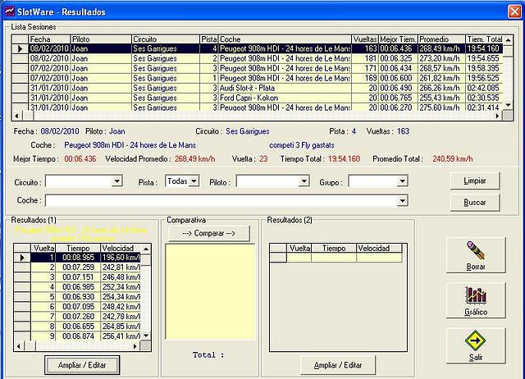
Task: Click lap 1 speed 196,60 km/h cell
Action: point(121,258)
